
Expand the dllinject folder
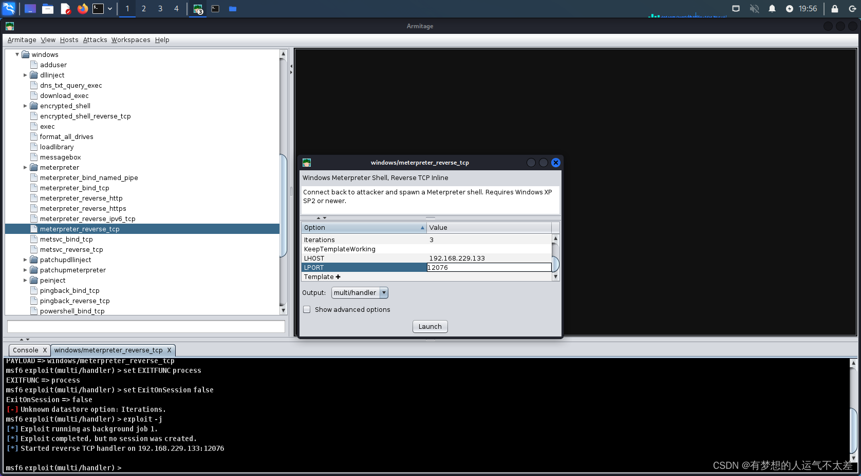(x=25, y=75)
